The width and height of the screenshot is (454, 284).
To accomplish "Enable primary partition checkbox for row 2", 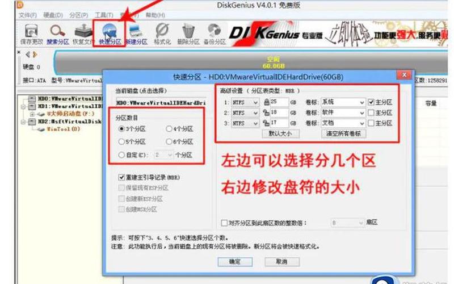I will coord(371,112).
